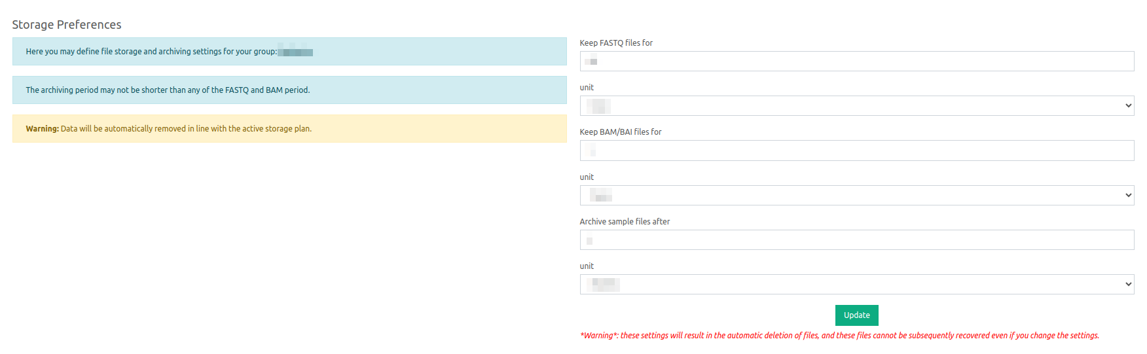
Task: Click the 'Keep BAM/BAI files for' label
Action: pyautogui.click(x=621, y=132)
